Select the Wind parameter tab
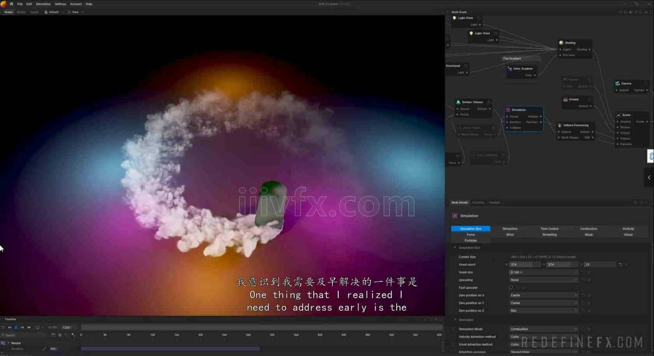 [x=510, y=235]
